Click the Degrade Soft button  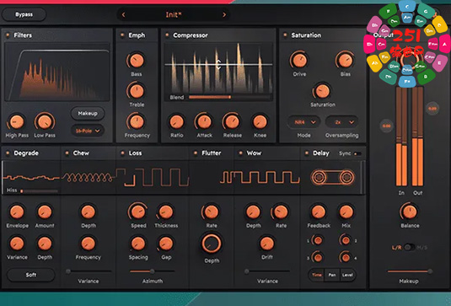click(x=31, y=275)
